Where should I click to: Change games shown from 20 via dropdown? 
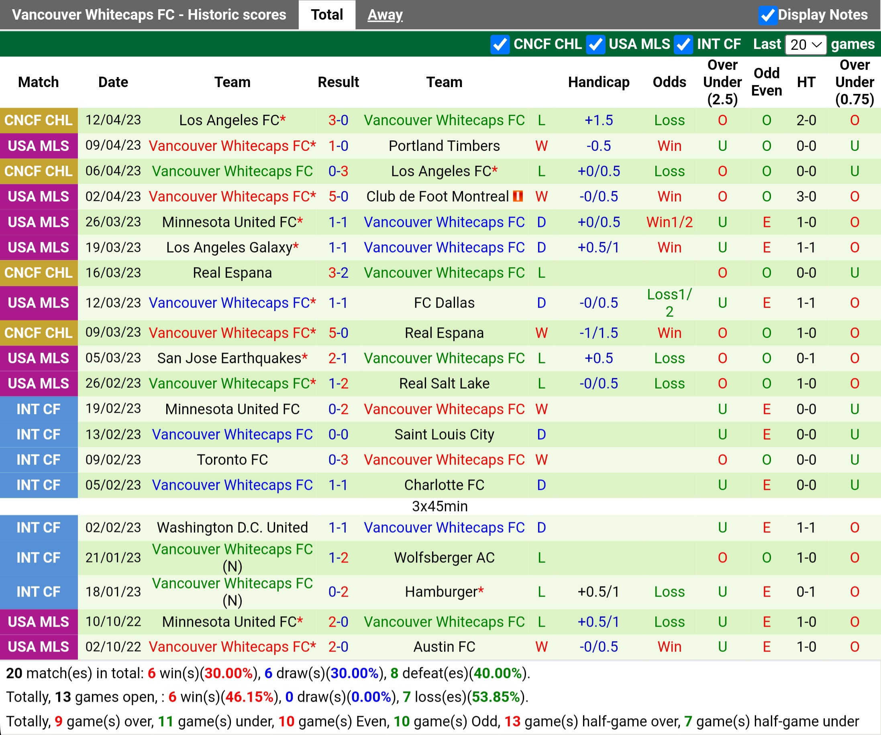click(x=806, y=45)
